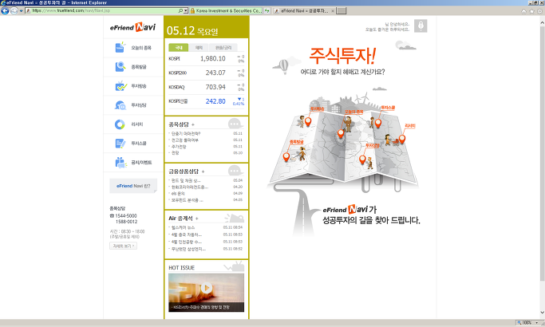Open 리서치 donut chart icon in sidebar
Screen dimensions: 545x327
[120, 124]
